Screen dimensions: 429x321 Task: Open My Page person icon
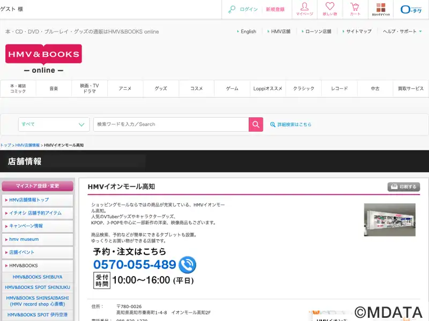coord(305,6)
